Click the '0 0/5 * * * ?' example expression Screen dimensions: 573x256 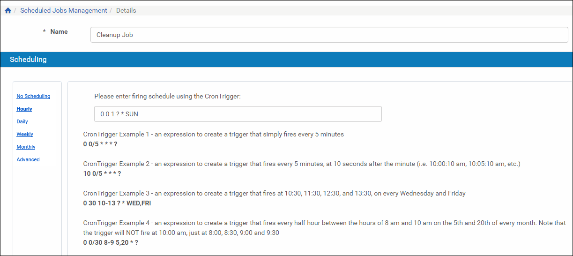100,144
